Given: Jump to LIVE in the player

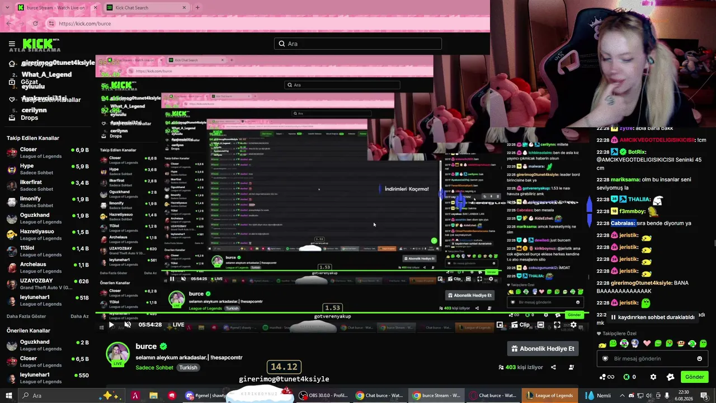Looking at the screenshot, I should pos(178,325).
